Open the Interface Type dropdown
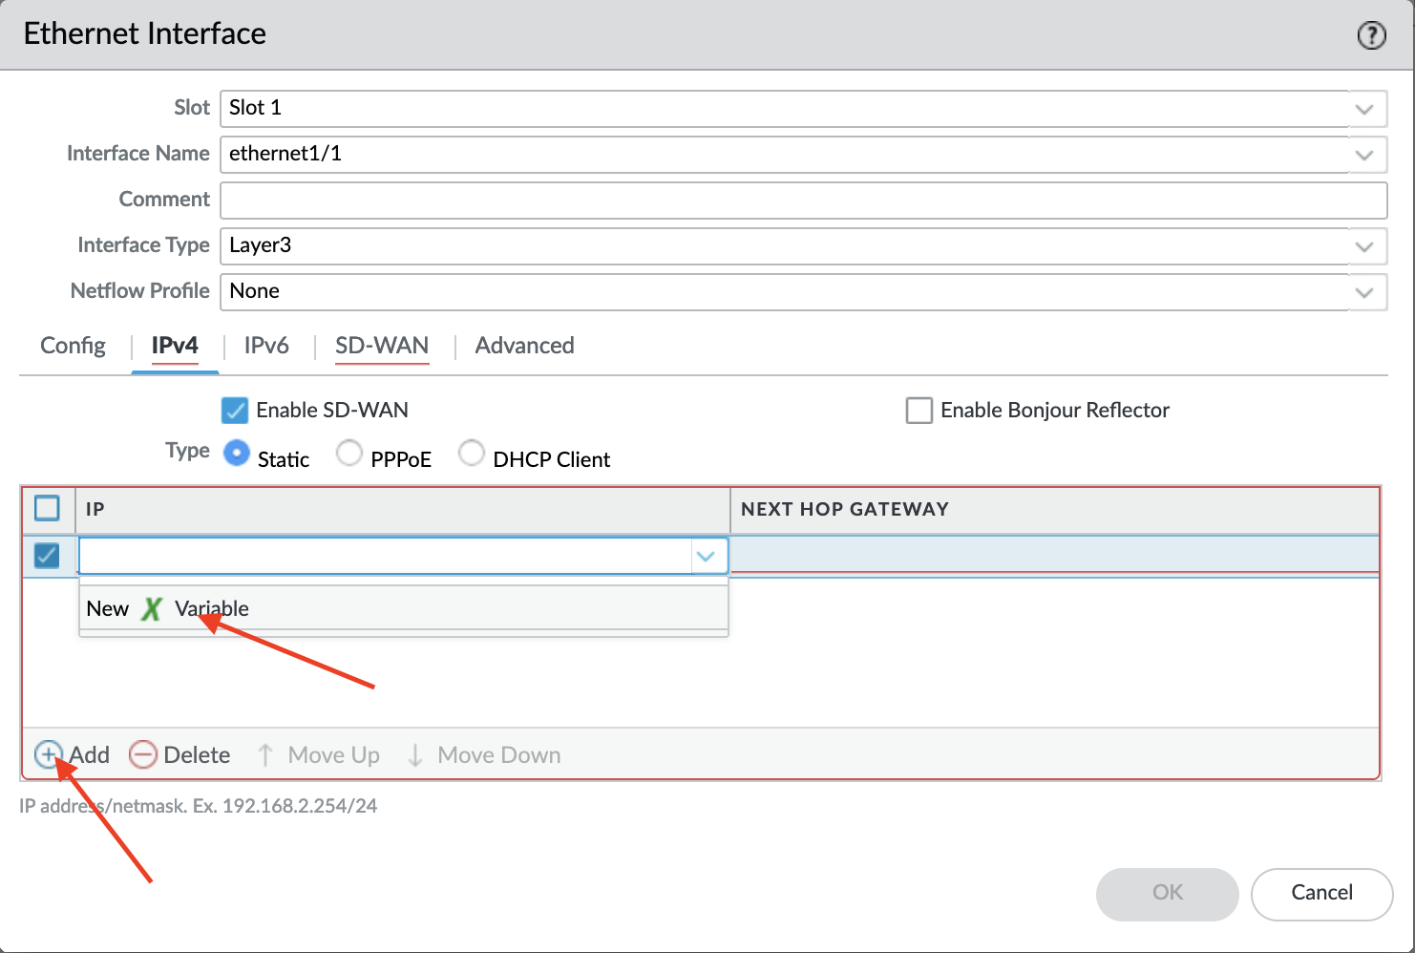This screenshot has height=953, width=1415. [x=1363, y=246]
